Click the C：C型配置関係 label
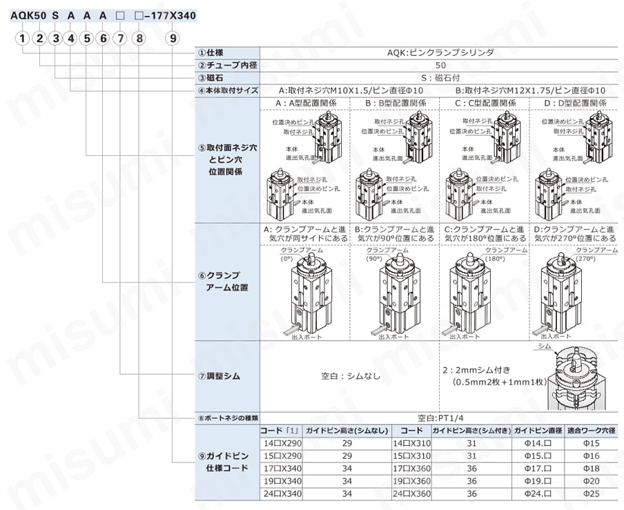Screen dimensions: 624x510 point(485,103)
